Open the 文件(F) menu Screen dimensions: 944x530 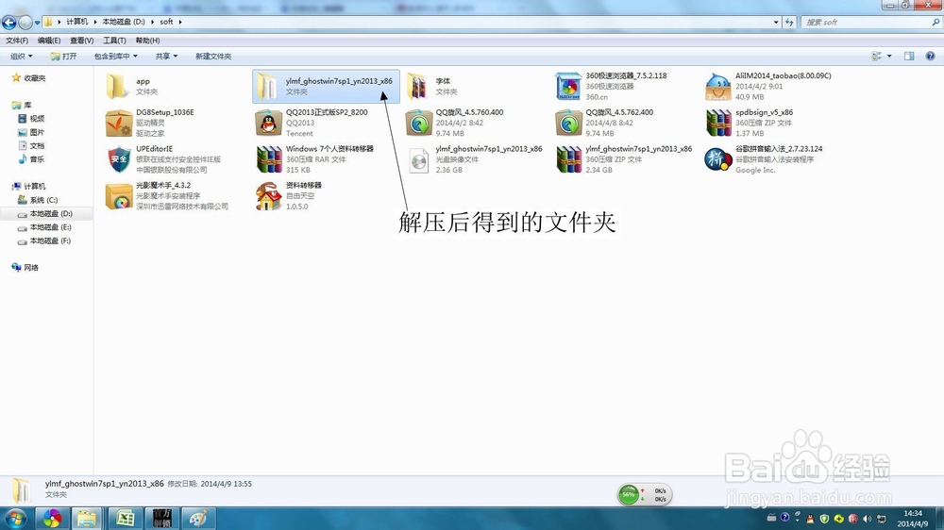tap(17, 41)
